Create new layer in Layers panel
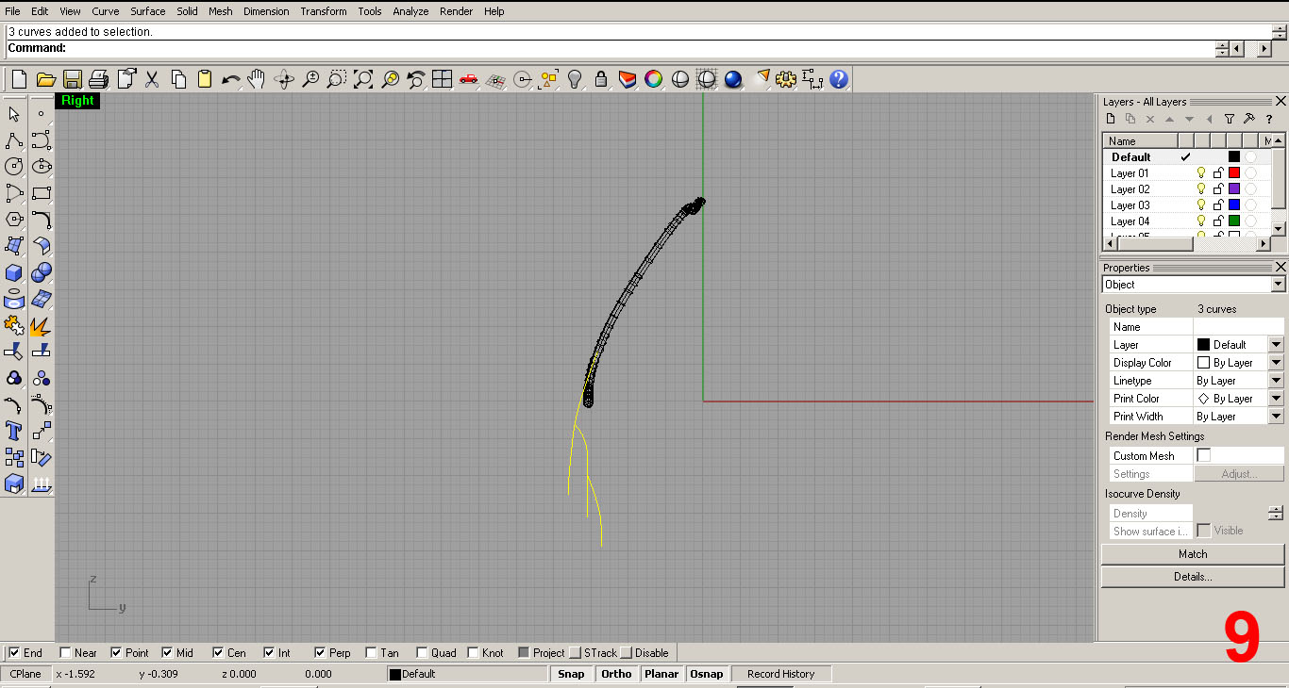1289x688 pixels. (x=1111, y=119)
